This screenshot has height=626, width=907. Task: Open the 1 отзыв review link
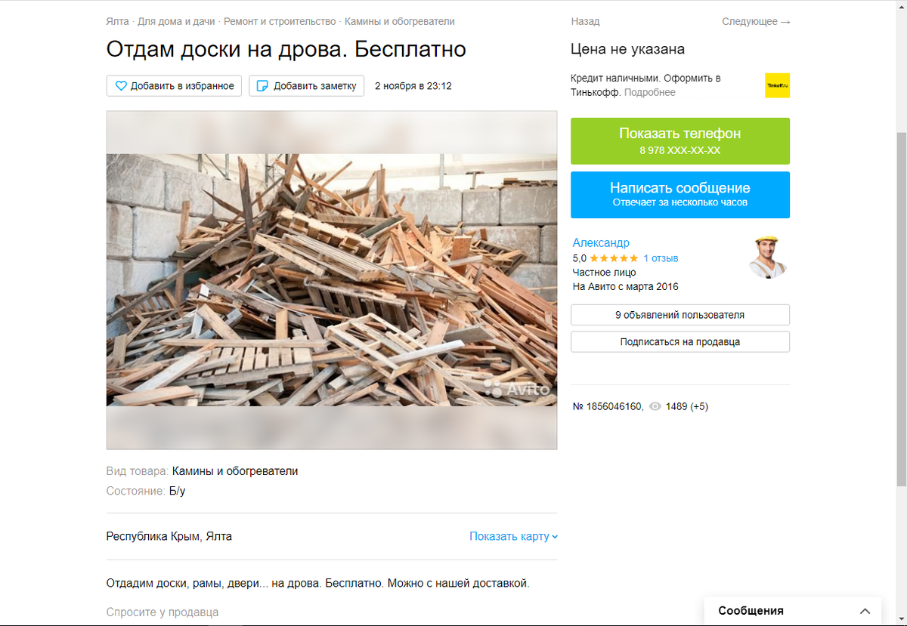pos(661,258)
